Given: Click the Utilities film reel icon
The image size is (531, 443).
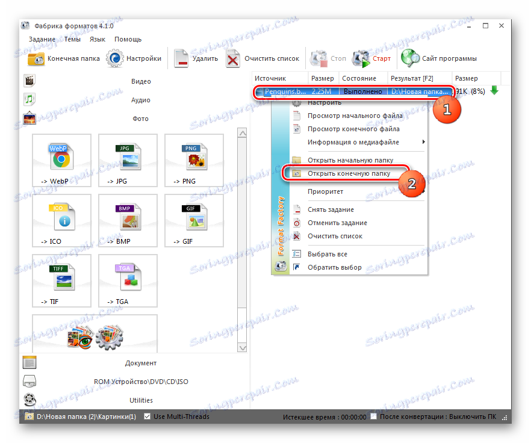Looking at the screenshot, I should click(29, 400).
